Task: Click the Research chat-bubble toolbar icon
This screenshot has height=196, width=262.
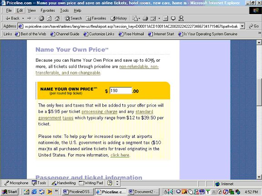Action: [x=173, y=18]
